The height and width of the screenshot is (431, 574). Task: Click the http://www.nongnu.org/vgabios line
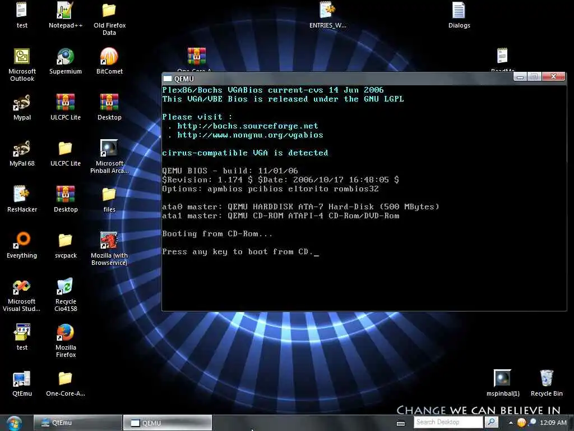[250, 135]
